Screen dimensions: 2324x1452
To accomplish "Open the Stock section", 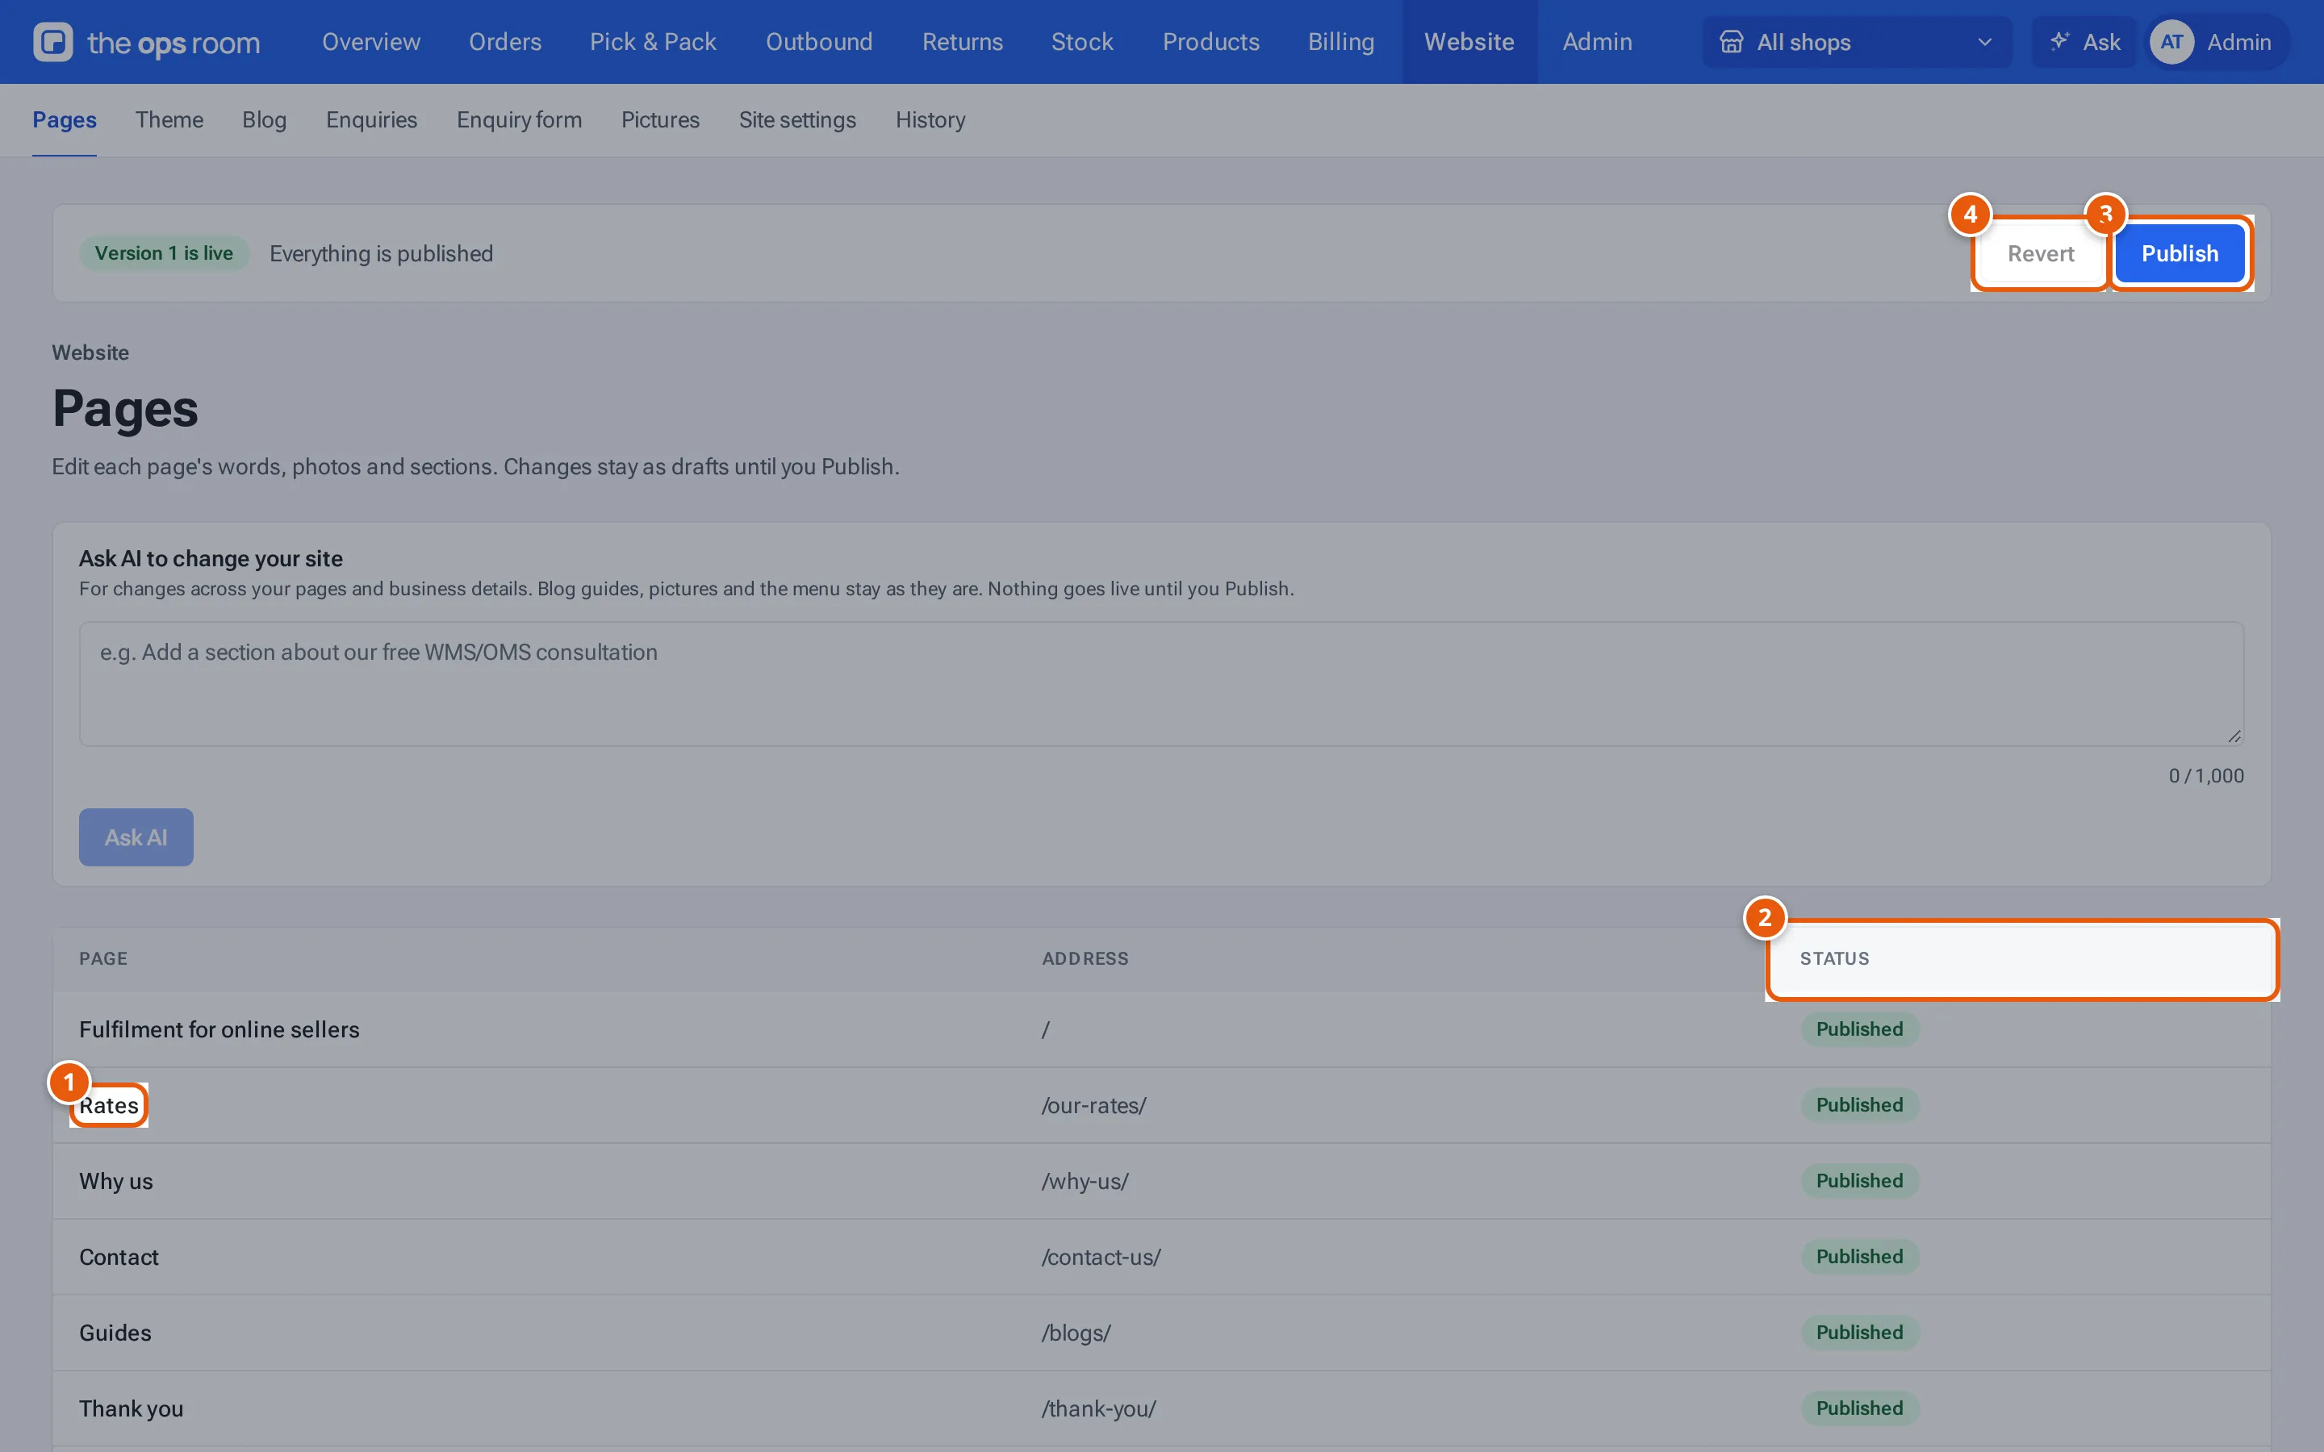I will 1082,42.
